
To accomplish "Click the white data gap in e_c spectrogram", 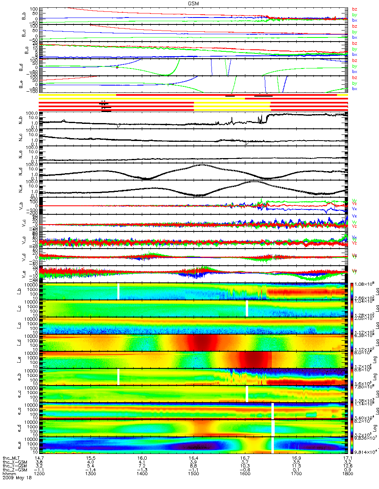I will 247,394.
